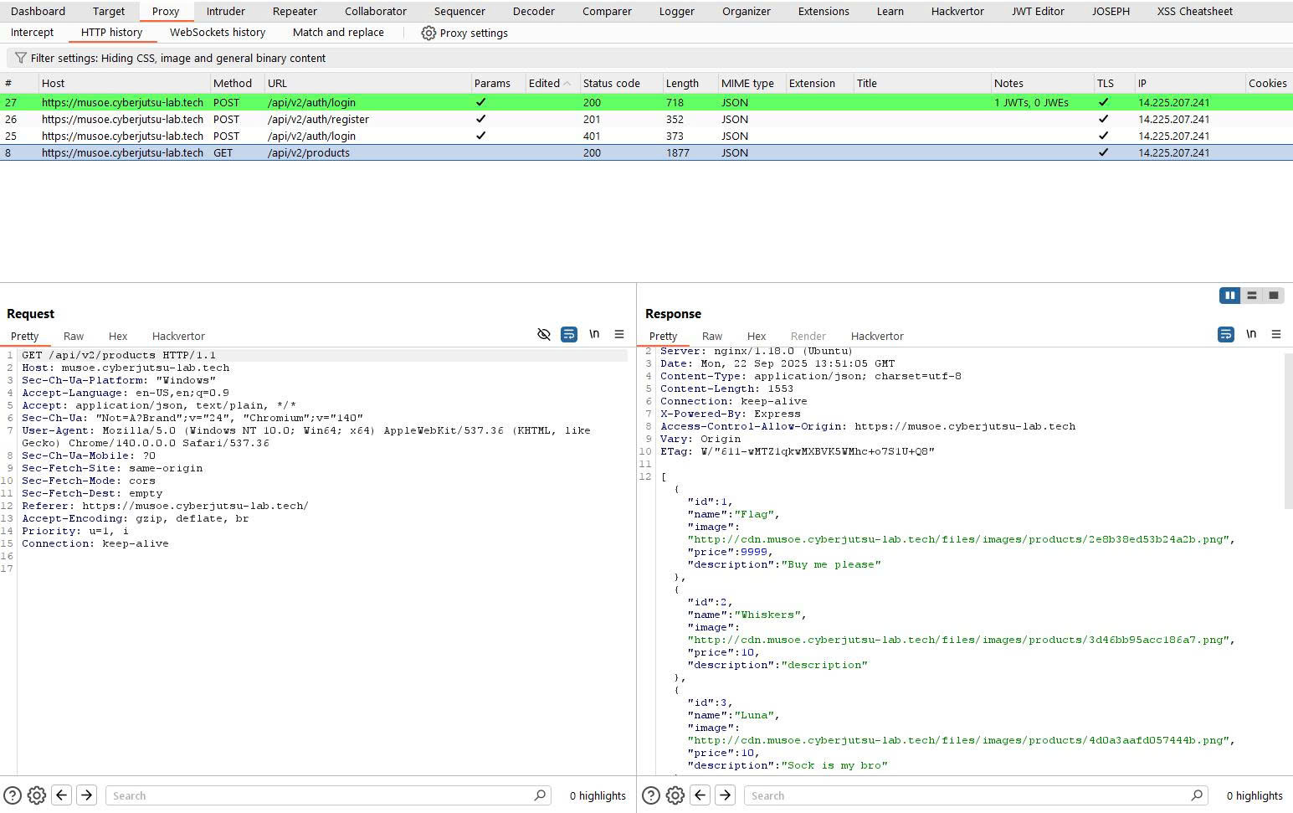Open the Extensions tab
This screenshot has height=813, width=1293.
pyautogui.click(x=824, y=11)
